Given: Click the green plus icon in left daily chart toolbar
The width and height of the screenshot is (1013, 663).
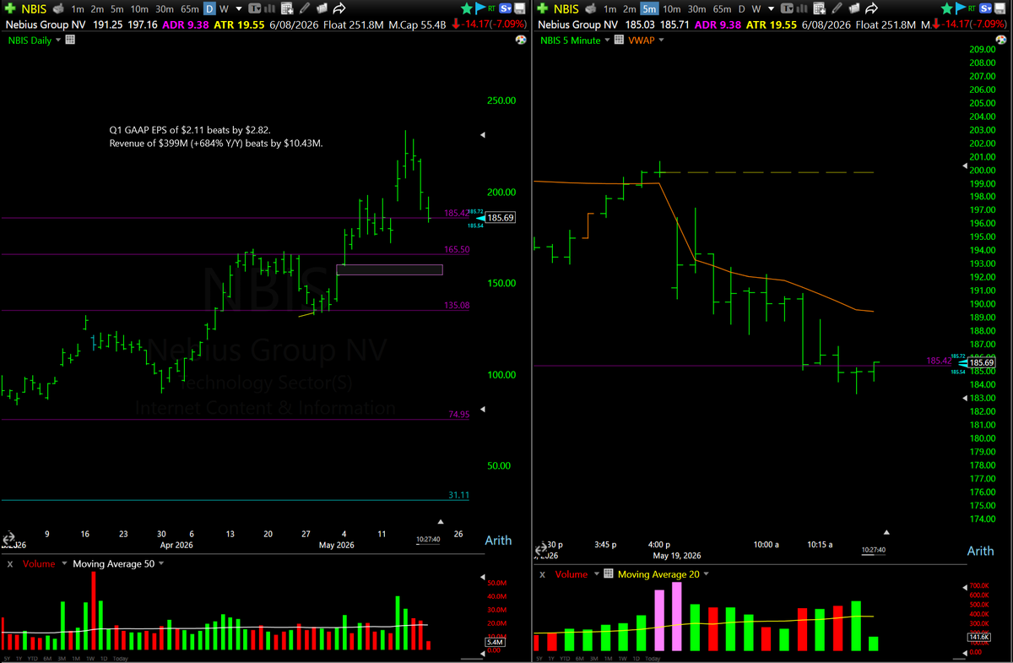Looking at the screenshot, I should tap(9, 8).
